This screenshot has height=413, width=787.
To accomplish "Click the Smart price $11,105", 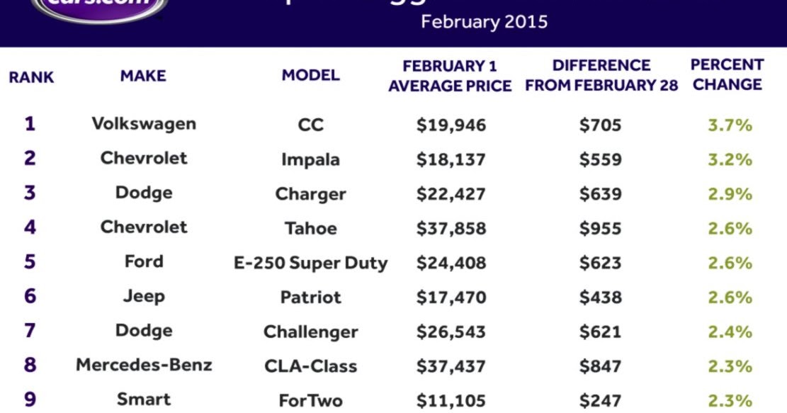I will [451, 401].
